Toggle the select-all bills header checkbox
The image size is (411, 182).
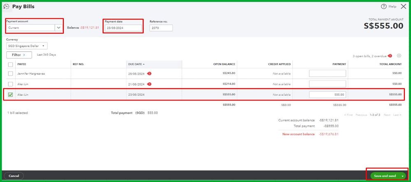tap(10, 64)
